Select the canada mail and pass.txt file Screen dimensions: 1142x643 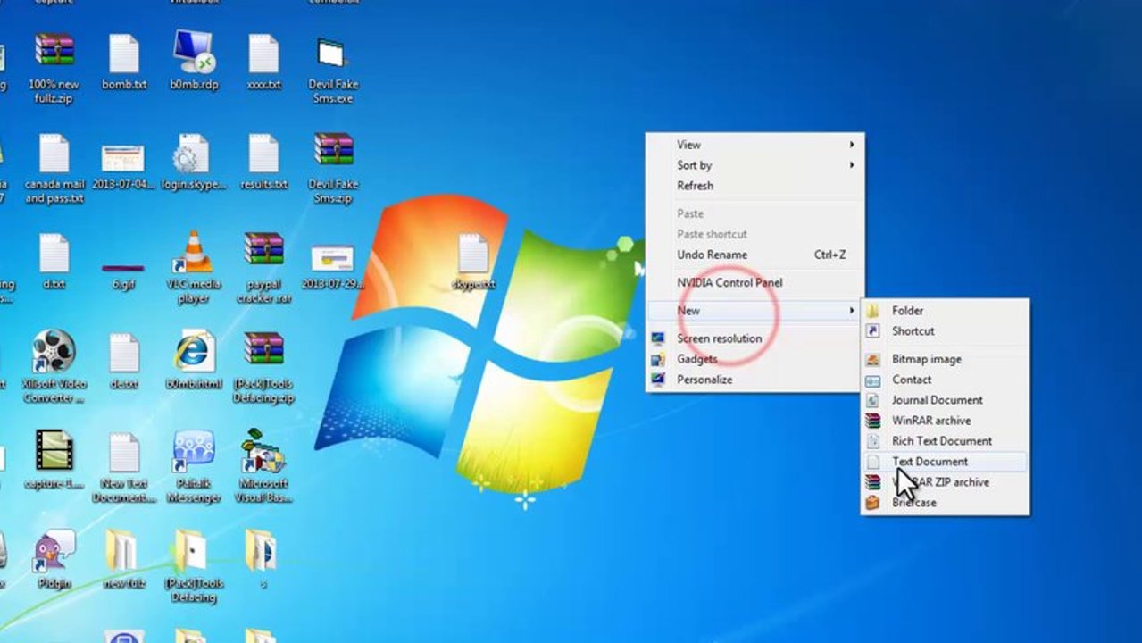tap(54, 154)
